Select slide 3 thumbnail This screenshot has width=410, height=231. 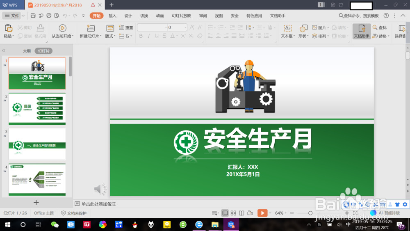coord(37,144)
